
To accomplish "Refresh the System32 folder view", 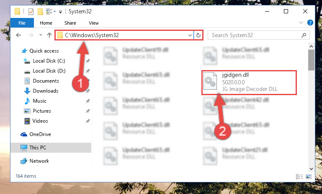I will pos(198,35).
